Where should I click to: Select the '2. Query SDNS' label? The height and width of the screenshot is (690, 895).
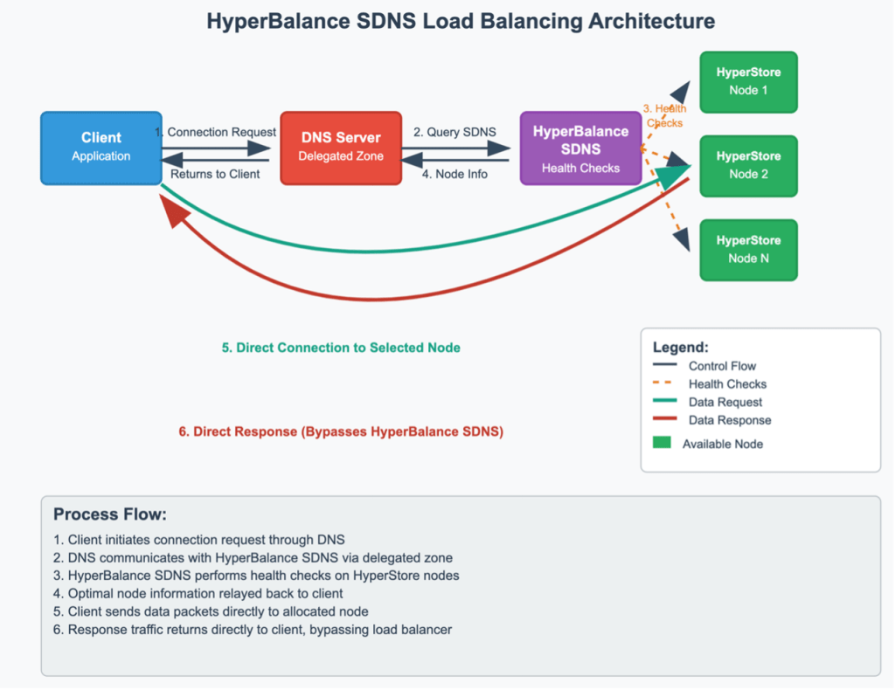tap(454, 132)
